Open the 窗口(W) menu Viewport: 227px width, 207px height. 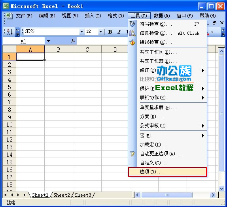pyautogui.click(x=185, y=16)
